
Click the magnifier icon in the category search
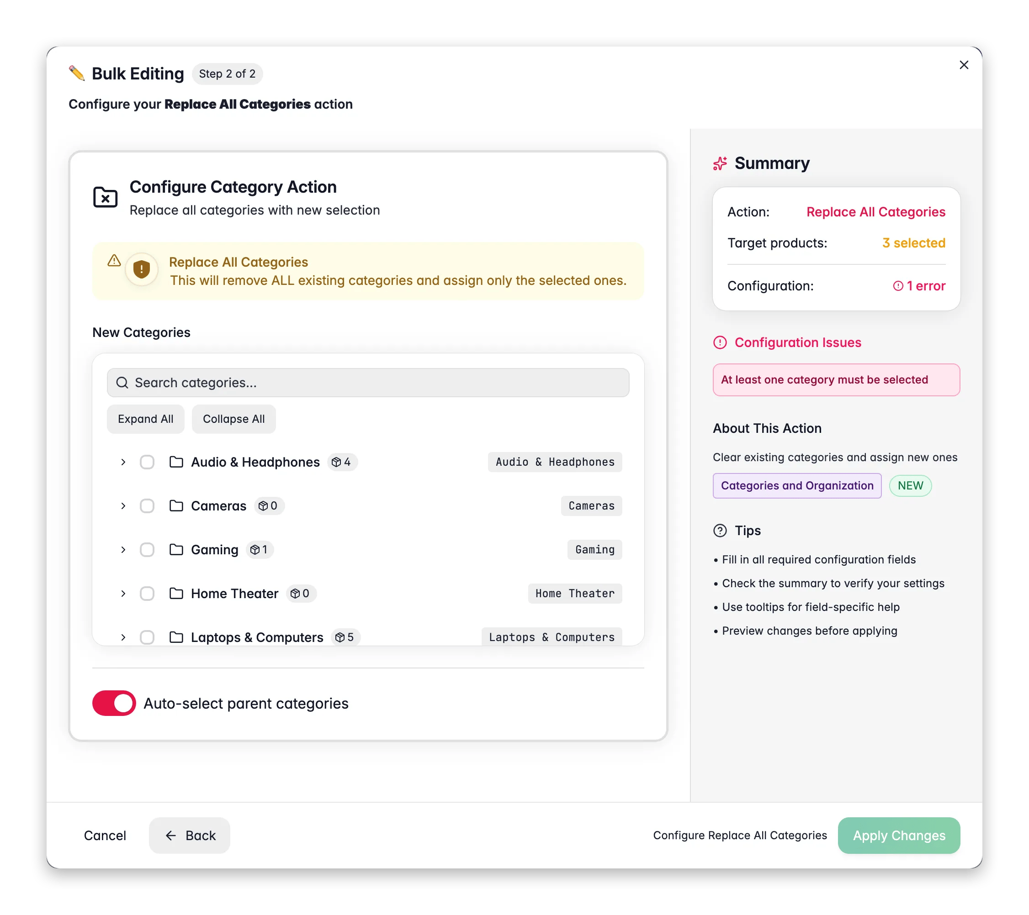click(x=122, y=383)
